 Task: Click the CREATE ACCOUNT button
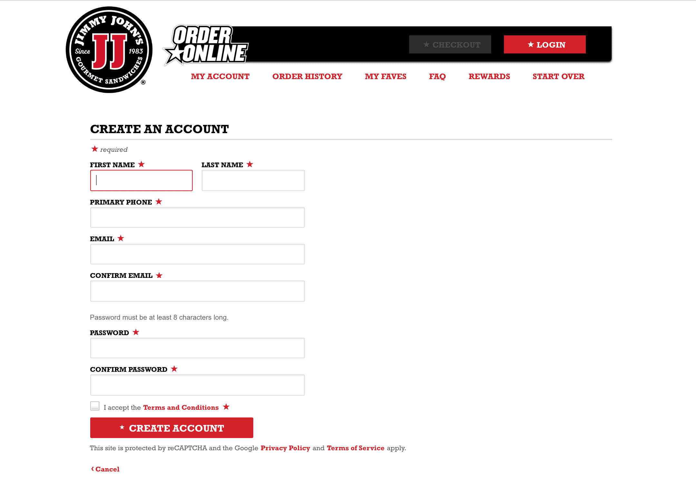click(171, 427)
